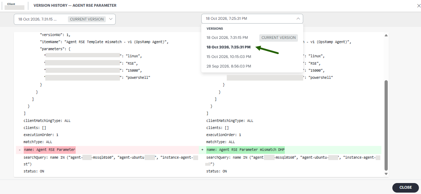Click the vertical scrollbar thumb
Image resolution: width=421 pixels, height=194 pixels.
pos(386,125)
